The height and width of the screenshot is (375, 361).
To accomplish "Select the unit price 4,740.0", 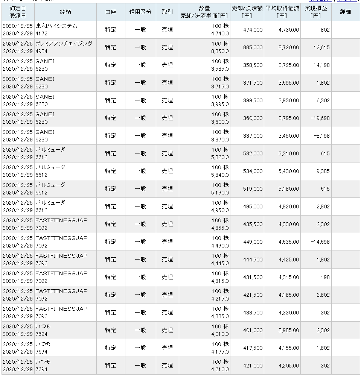I will (x=220, y=33).
